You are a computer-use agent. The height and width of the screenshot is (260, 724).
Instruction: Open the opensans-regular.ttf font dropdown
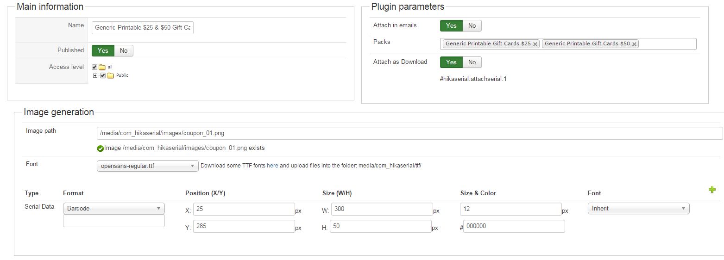[x=147, y=166]
